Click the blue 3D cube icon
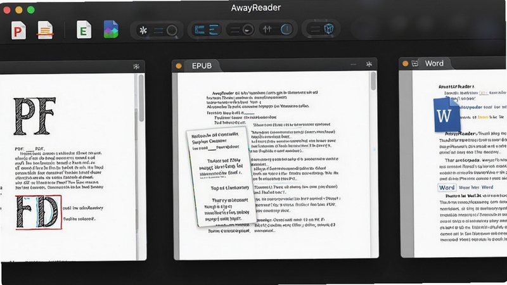 [x=328, y=28]
